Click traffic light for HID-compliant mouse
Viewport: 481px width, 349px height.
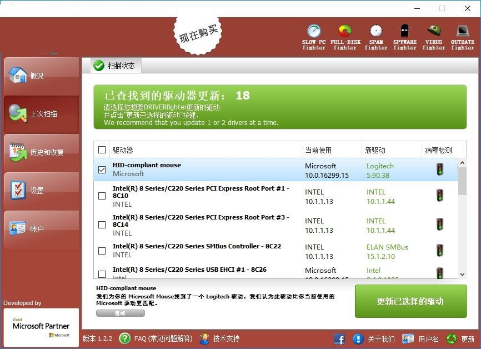tap(440, 169)
